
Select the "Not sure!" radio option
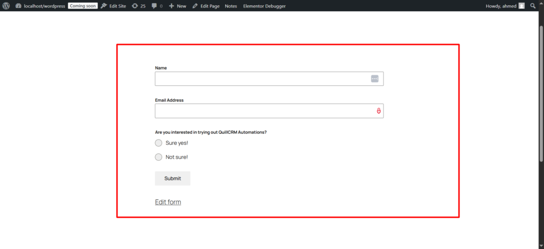(x=158, y=157)
